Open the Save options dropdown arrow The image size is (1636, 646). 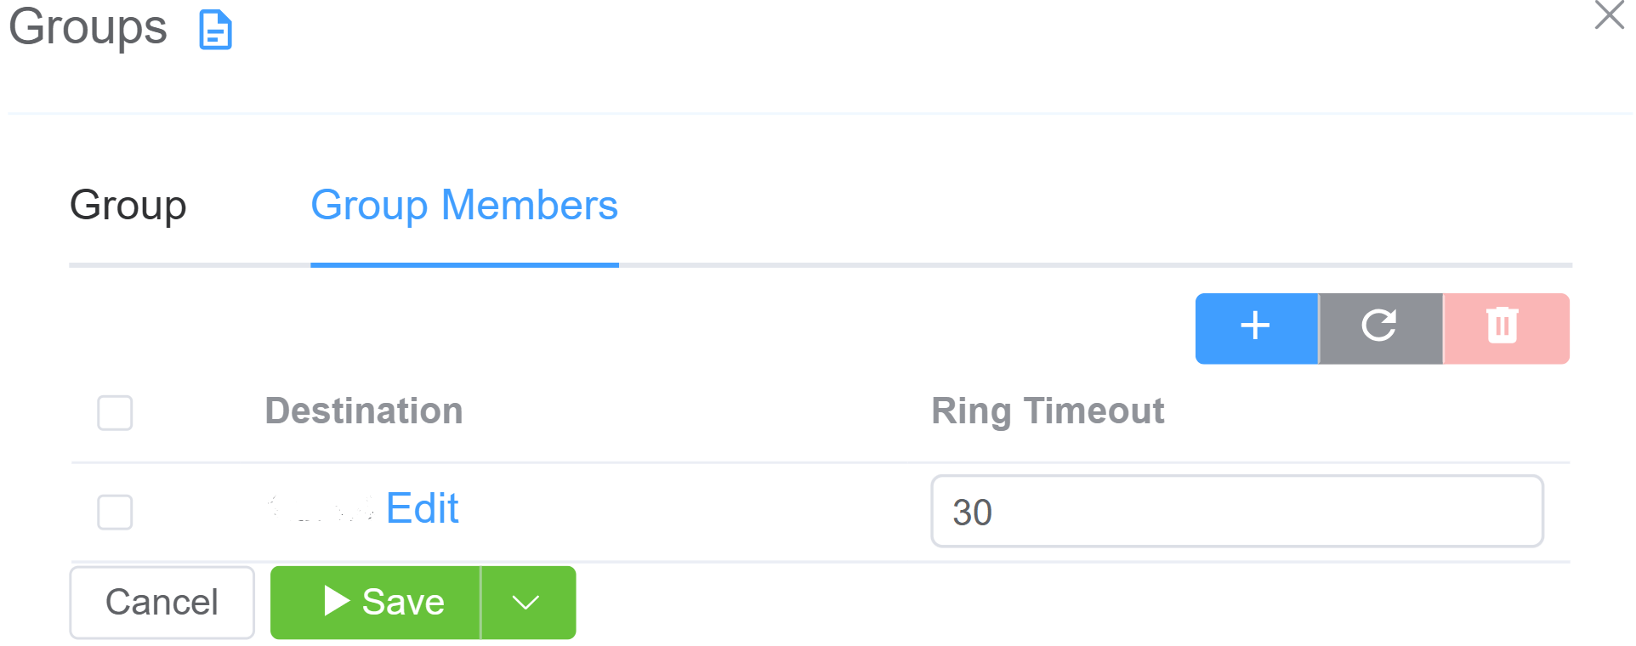[527, 603]
